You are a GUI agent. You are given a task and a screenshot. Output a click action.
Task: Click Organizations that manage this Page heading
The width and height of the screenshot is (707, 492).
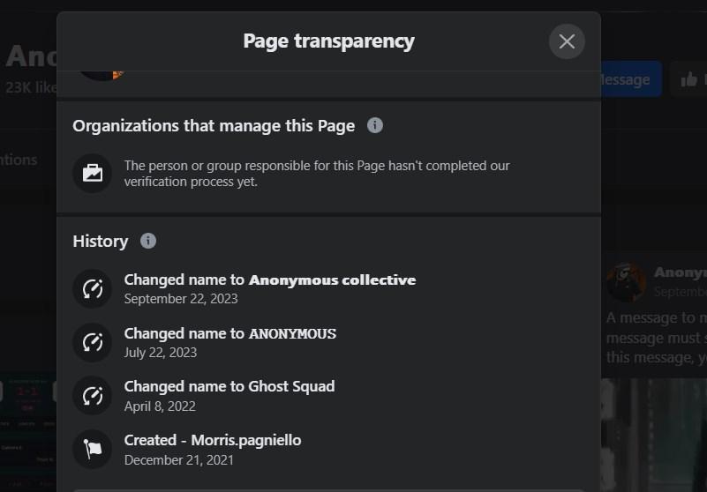click(214, 126)
